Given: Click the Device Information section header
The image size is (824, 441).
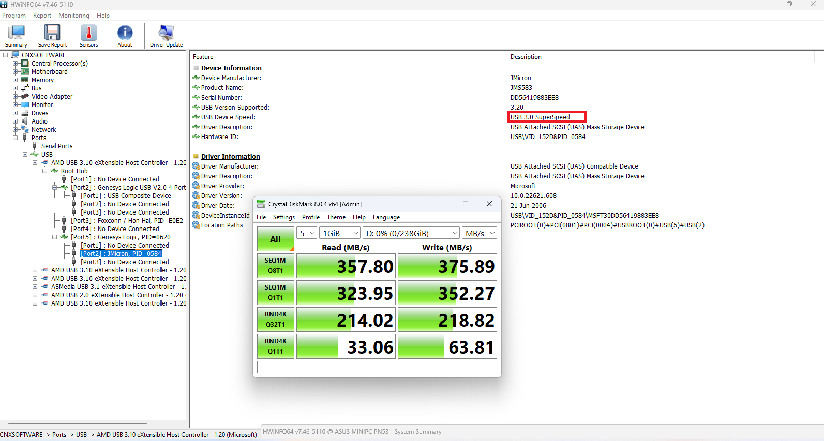Looking at the screenshot, I should tap(231, 68).
